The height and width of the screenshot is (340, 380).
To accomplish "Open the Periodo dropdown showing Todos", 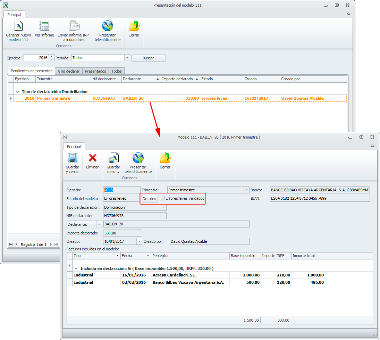I will coord(127,58).
